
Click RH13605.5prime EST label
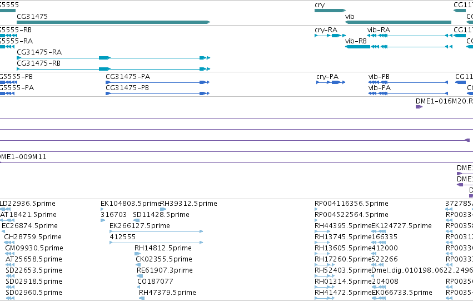(x=343, y=248)
